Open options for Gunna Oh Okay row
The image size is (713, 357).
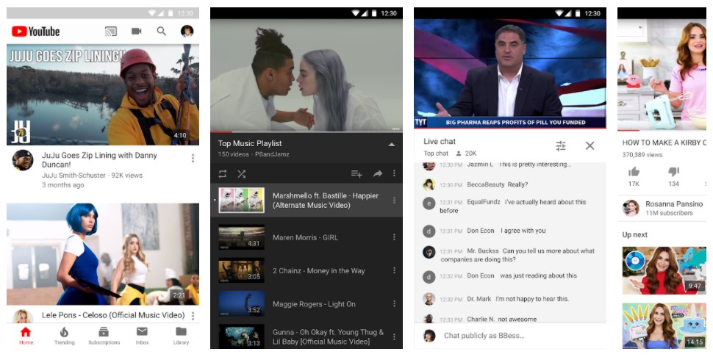click(394, 337)
